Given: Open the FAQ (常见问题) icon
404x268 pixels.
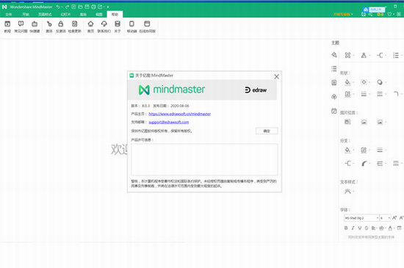Looking at the screenshot, I should (21, 26).
